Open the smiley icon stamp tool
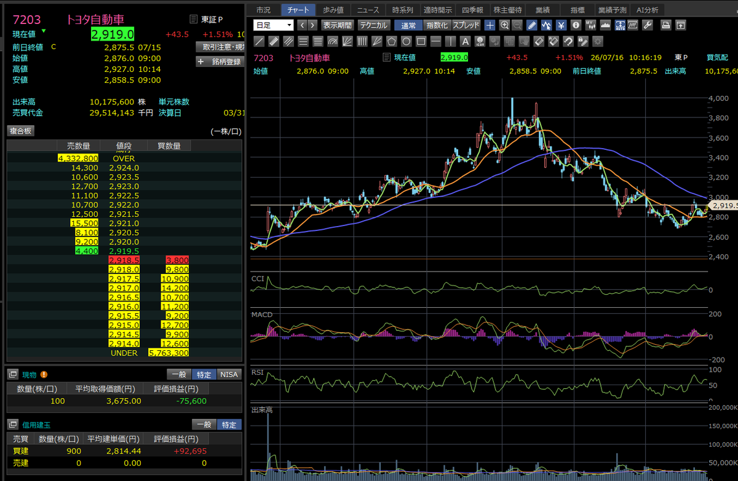 pyautogui.click(x=480, y=42)
